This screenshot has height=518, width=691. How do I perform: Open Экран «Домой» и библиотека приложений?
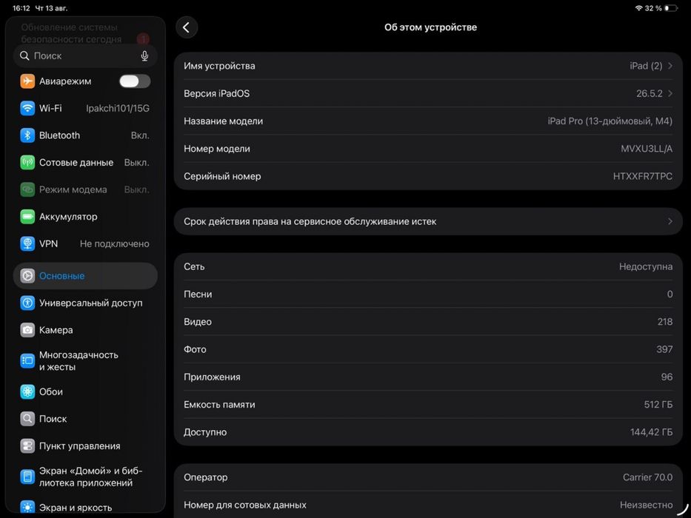pos(91,477)
